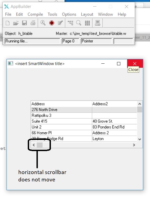Save using the floppy disk icon
150x200 pixels.
coord(25,23)
